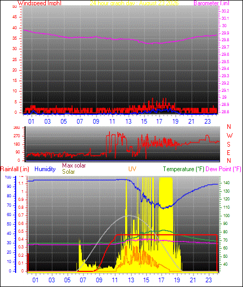Click 30.2 on the barometer axis
Screen dimensions: 243x287
[x=225, y=11]
